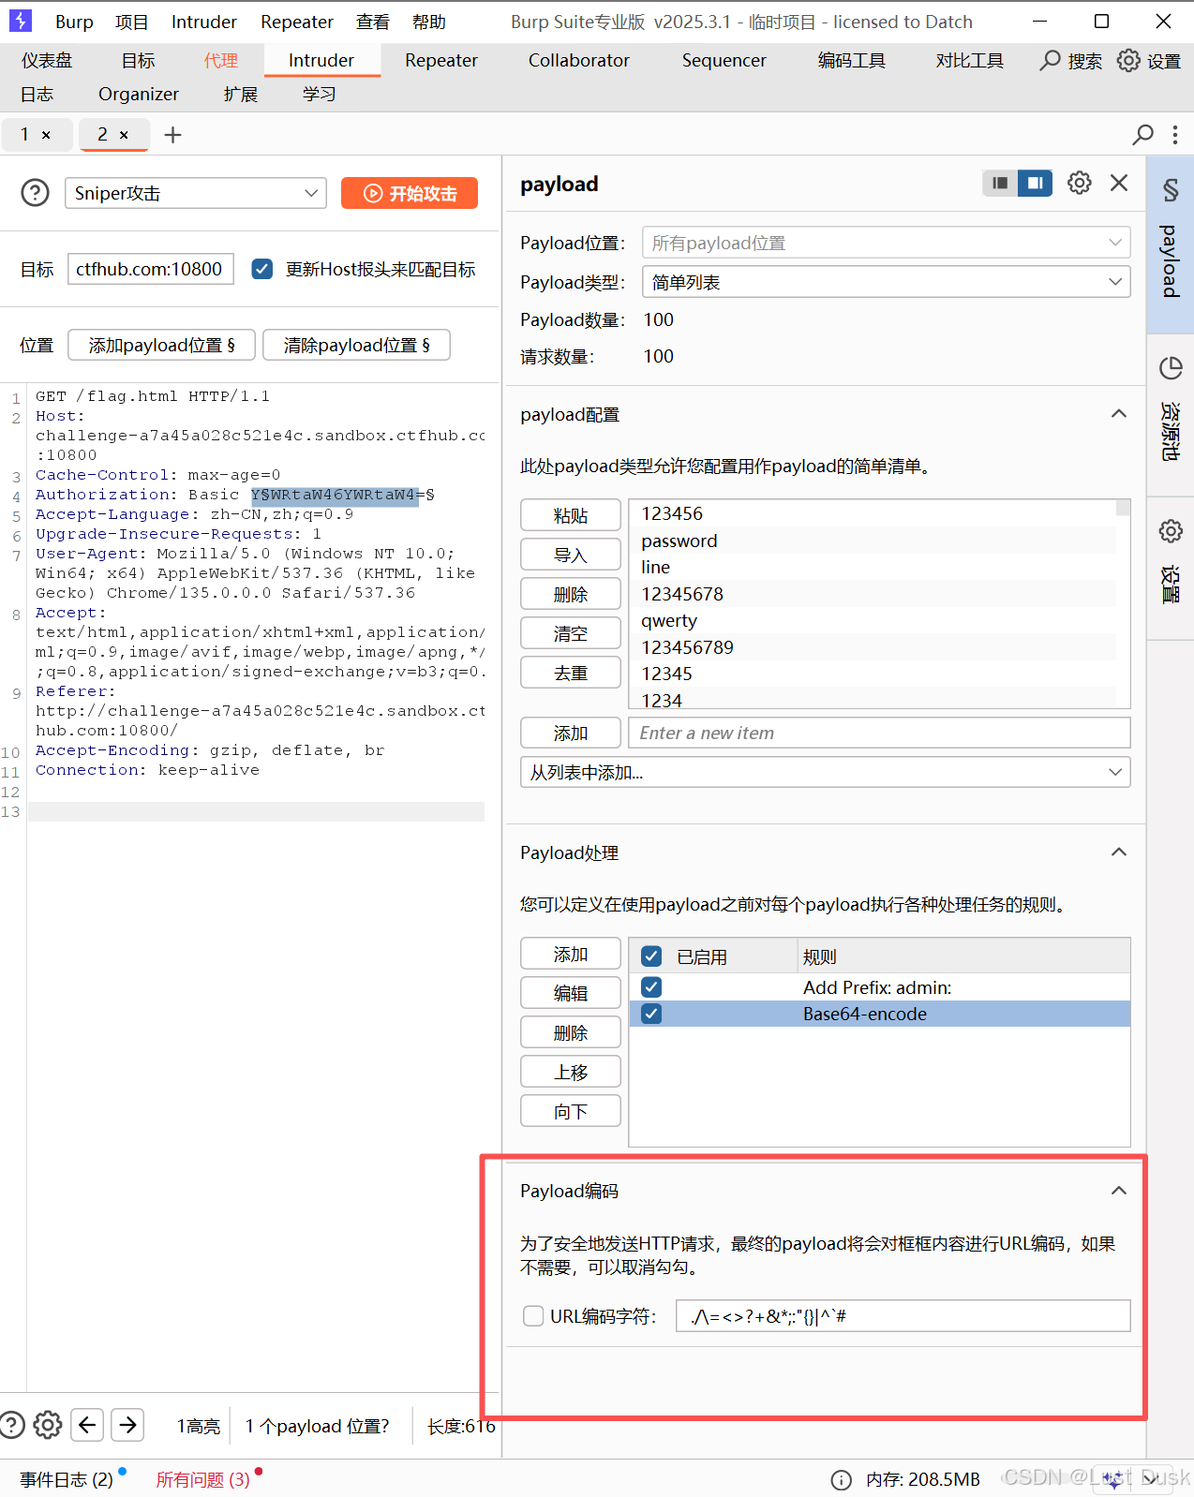Move processing rule down button
The width and height of the screenshot is (1194, 1497).
click(x=570, y=1111)
